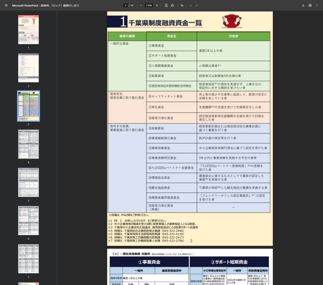Click the ⑮観光施設資金 cell

172,188
